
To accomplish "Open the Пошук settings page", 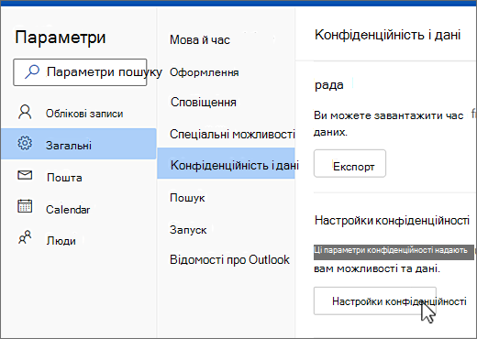I will tap(187, 198).
